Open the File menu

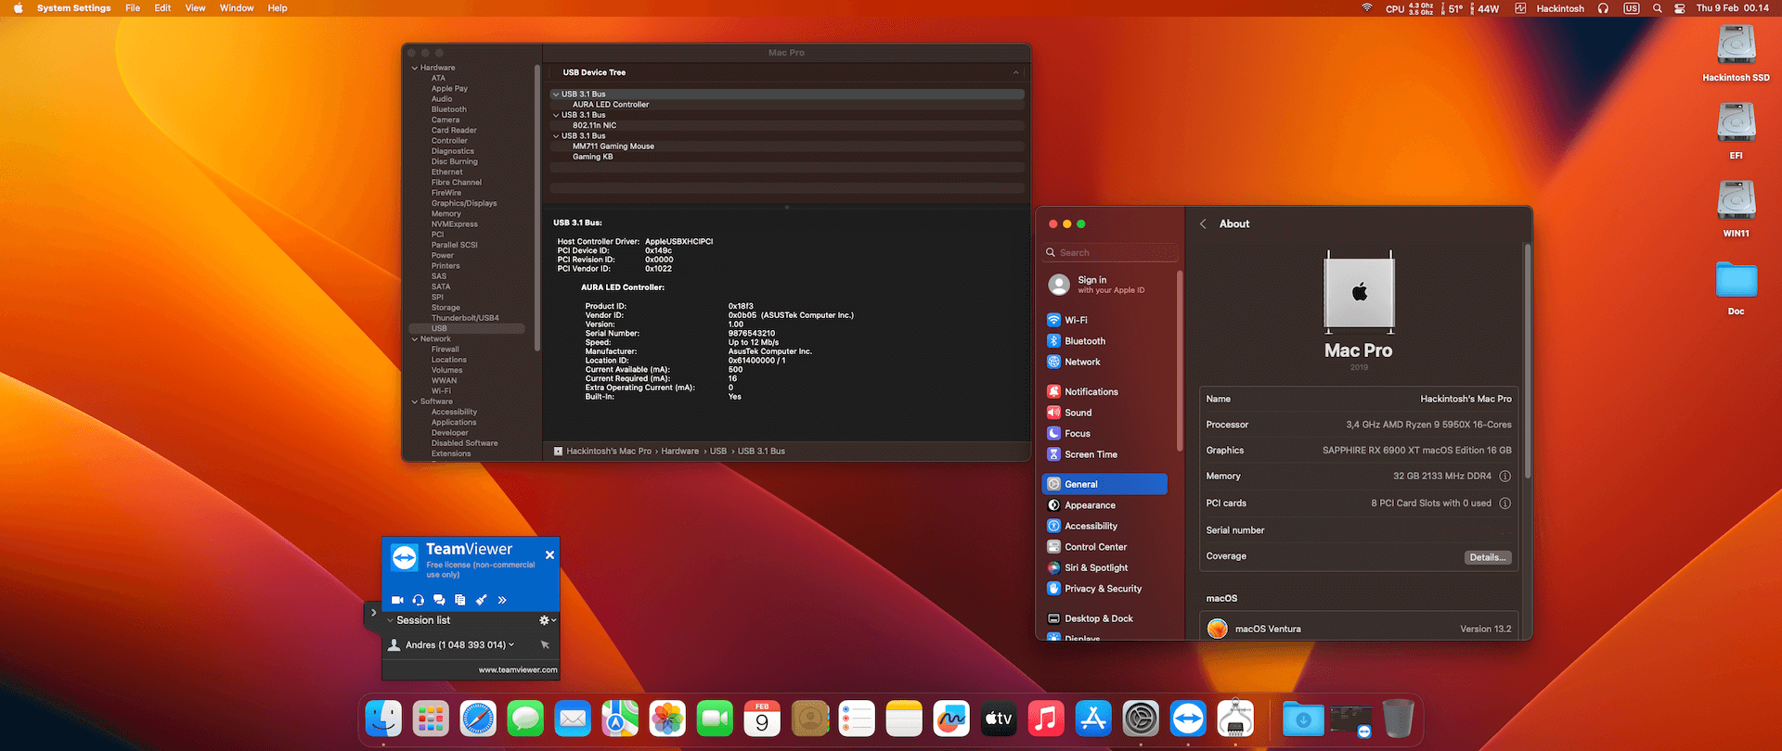click(133, 8)
